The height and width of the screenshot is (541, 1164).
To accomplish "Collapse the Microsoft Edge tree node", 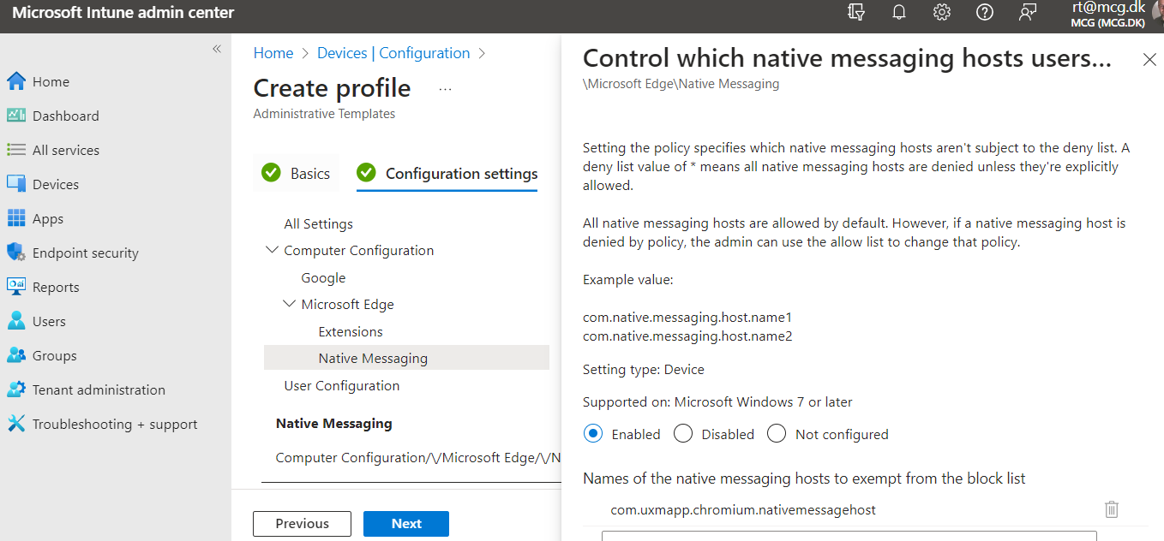I will (x=289, y=304).
